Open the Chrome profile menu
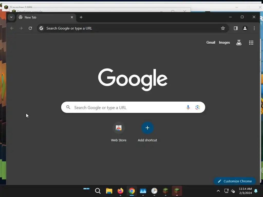 [245, 28]
